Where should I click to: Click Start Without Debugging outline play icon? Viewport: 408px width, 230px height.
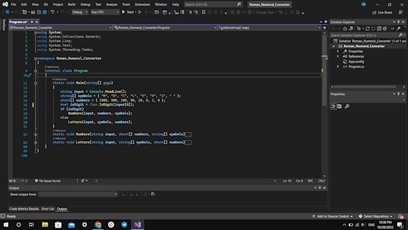140,12
